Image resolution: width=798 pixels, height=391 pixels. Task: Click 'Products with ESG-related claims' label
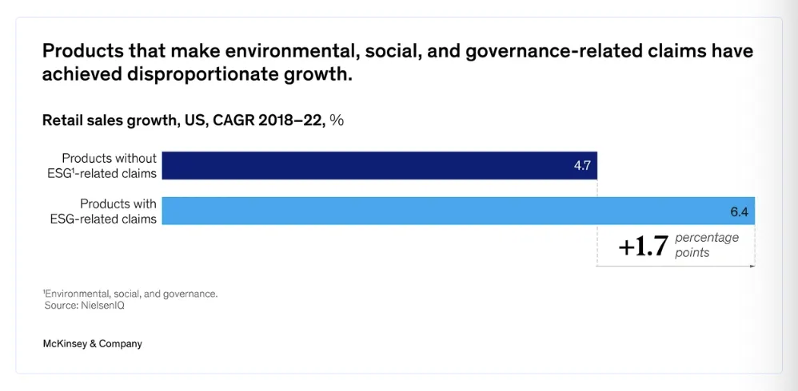[x=103, y=211]
